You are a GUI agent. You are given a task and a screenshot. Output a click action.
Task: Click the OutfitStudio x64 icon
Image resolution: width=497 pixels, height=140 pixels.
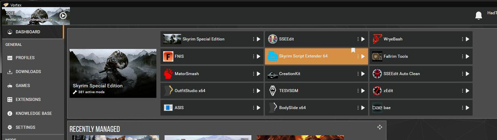168,91
